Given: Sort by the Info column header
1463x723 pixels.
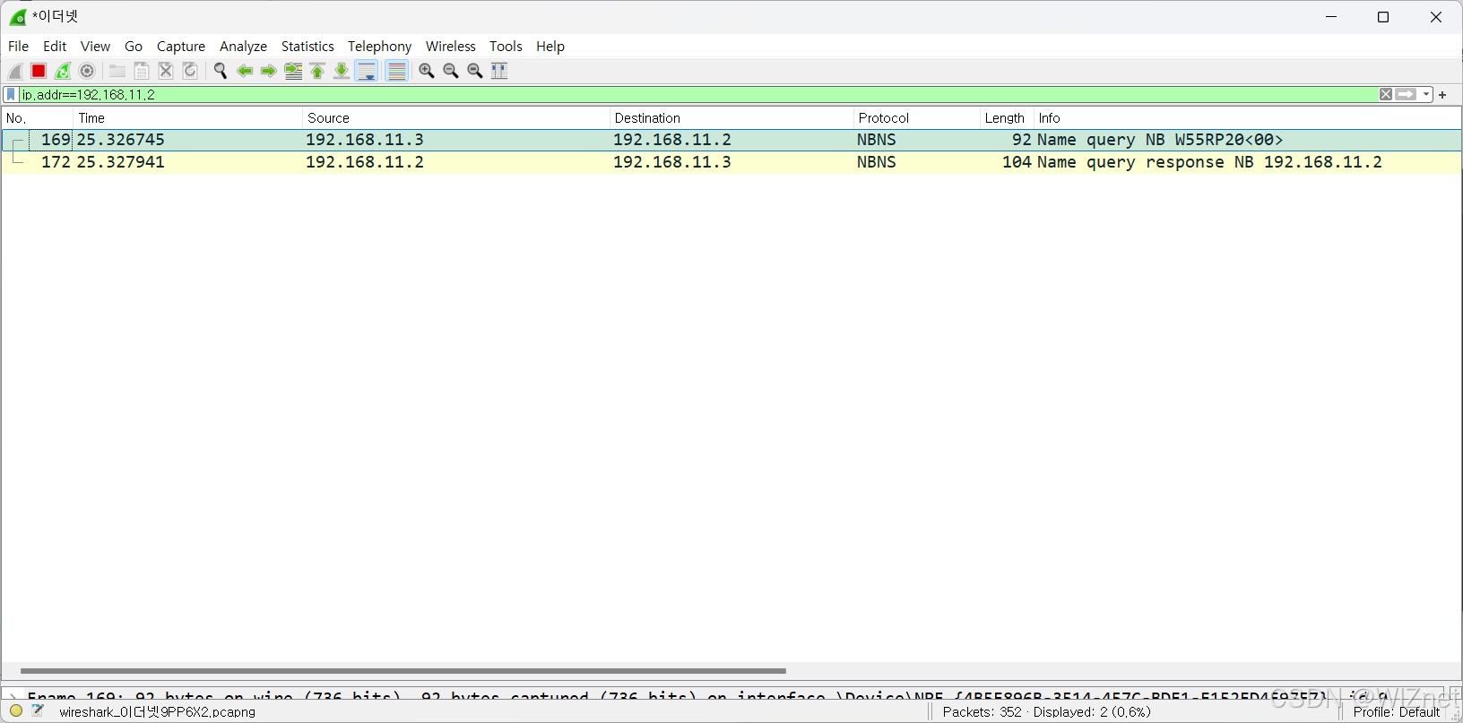Looking at the screenshot, I should point(1247,118).
